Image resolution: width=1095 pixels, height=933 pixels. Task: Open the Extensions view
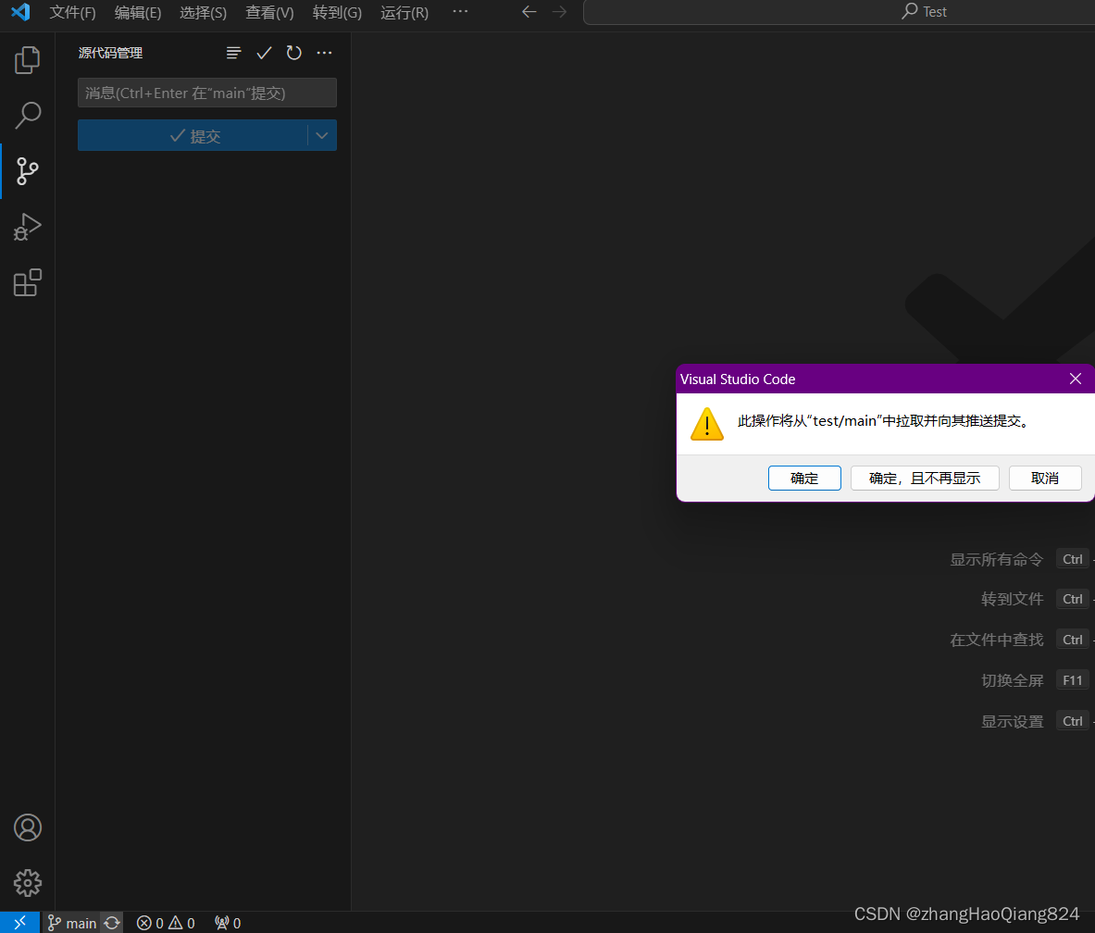(27, 283)
